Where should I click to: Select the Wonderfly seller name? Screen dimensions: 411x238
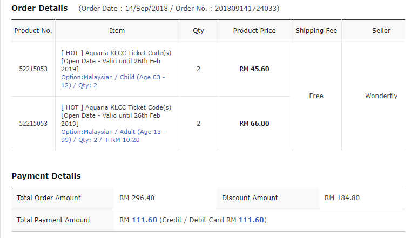(x=381, y=96)
